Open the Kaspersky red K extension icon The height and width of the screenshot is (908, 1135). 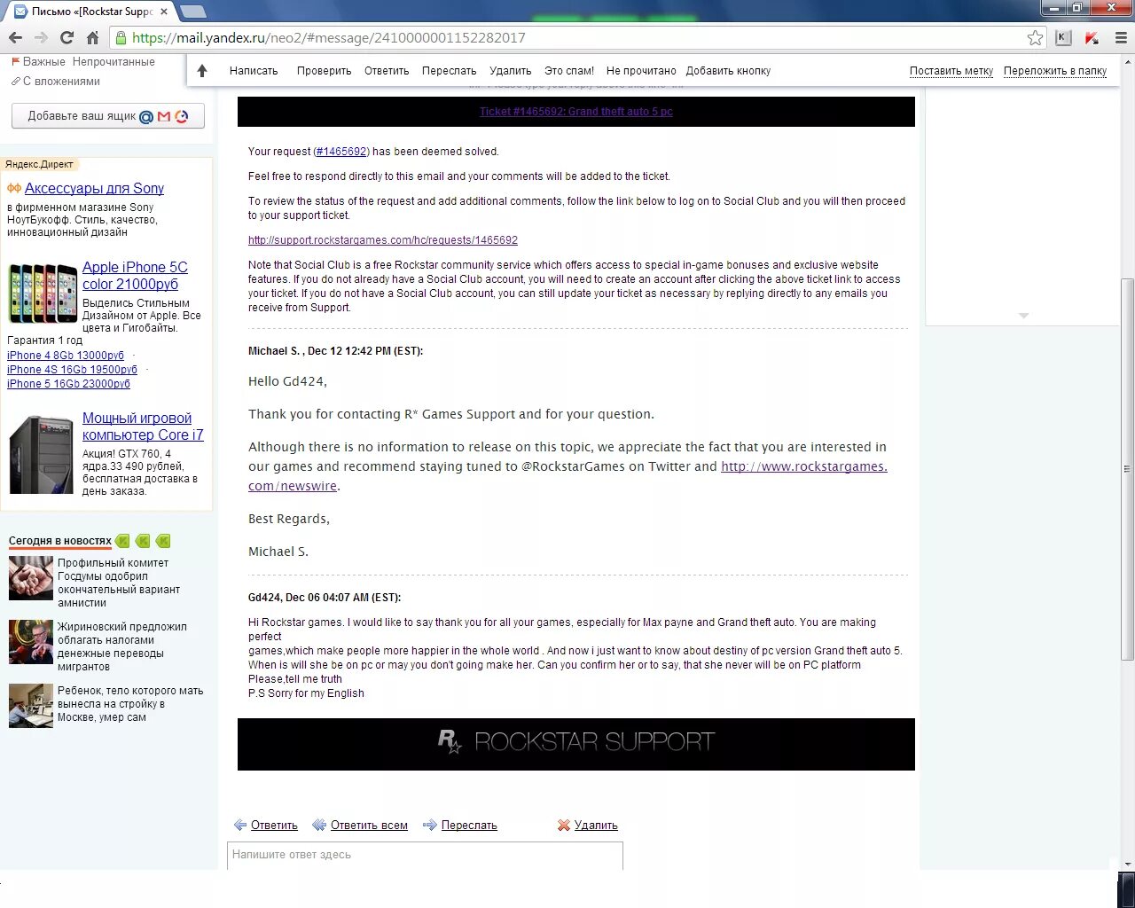pos(1092,37)
